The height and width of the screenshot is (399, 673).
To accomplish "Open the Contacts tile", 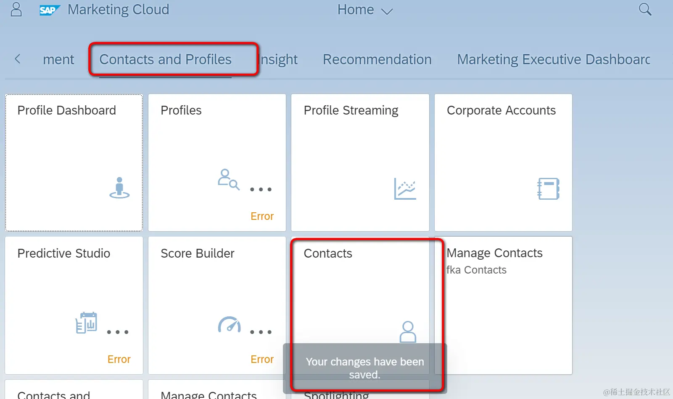I will click(360, 305).
